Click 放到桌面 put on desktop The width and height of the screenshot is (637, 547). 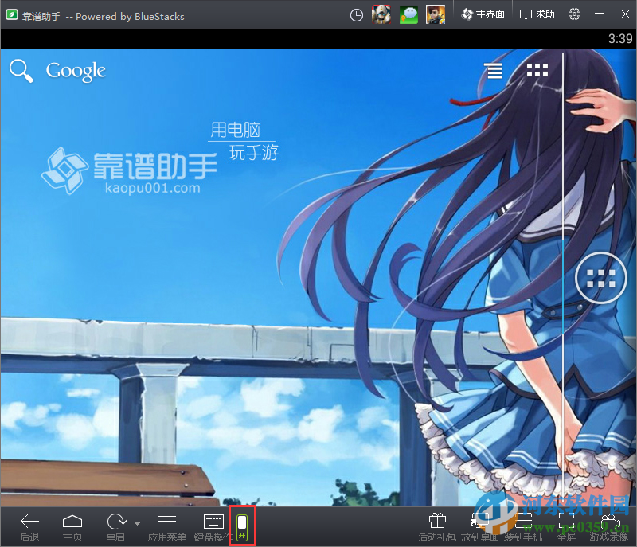pyautogui.click(x=480, y=528)
